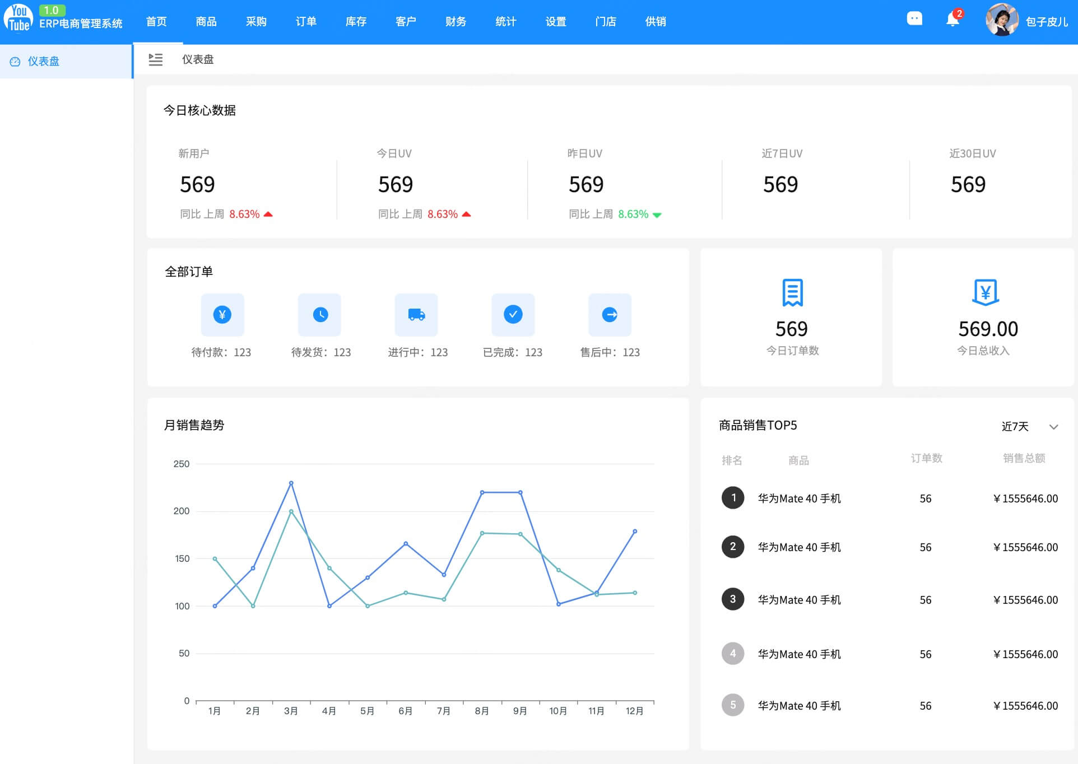Click the pending shipment clock icon
Screen dimensions: 1078x764
(x=319, y=315)
